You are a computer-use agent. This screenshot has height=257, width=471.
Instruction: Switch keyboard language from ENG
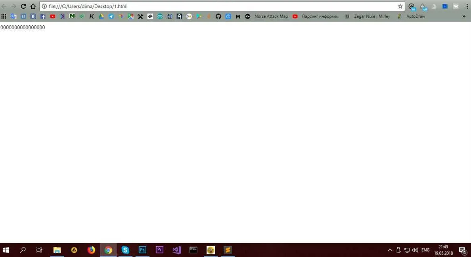tap(425, 250)
